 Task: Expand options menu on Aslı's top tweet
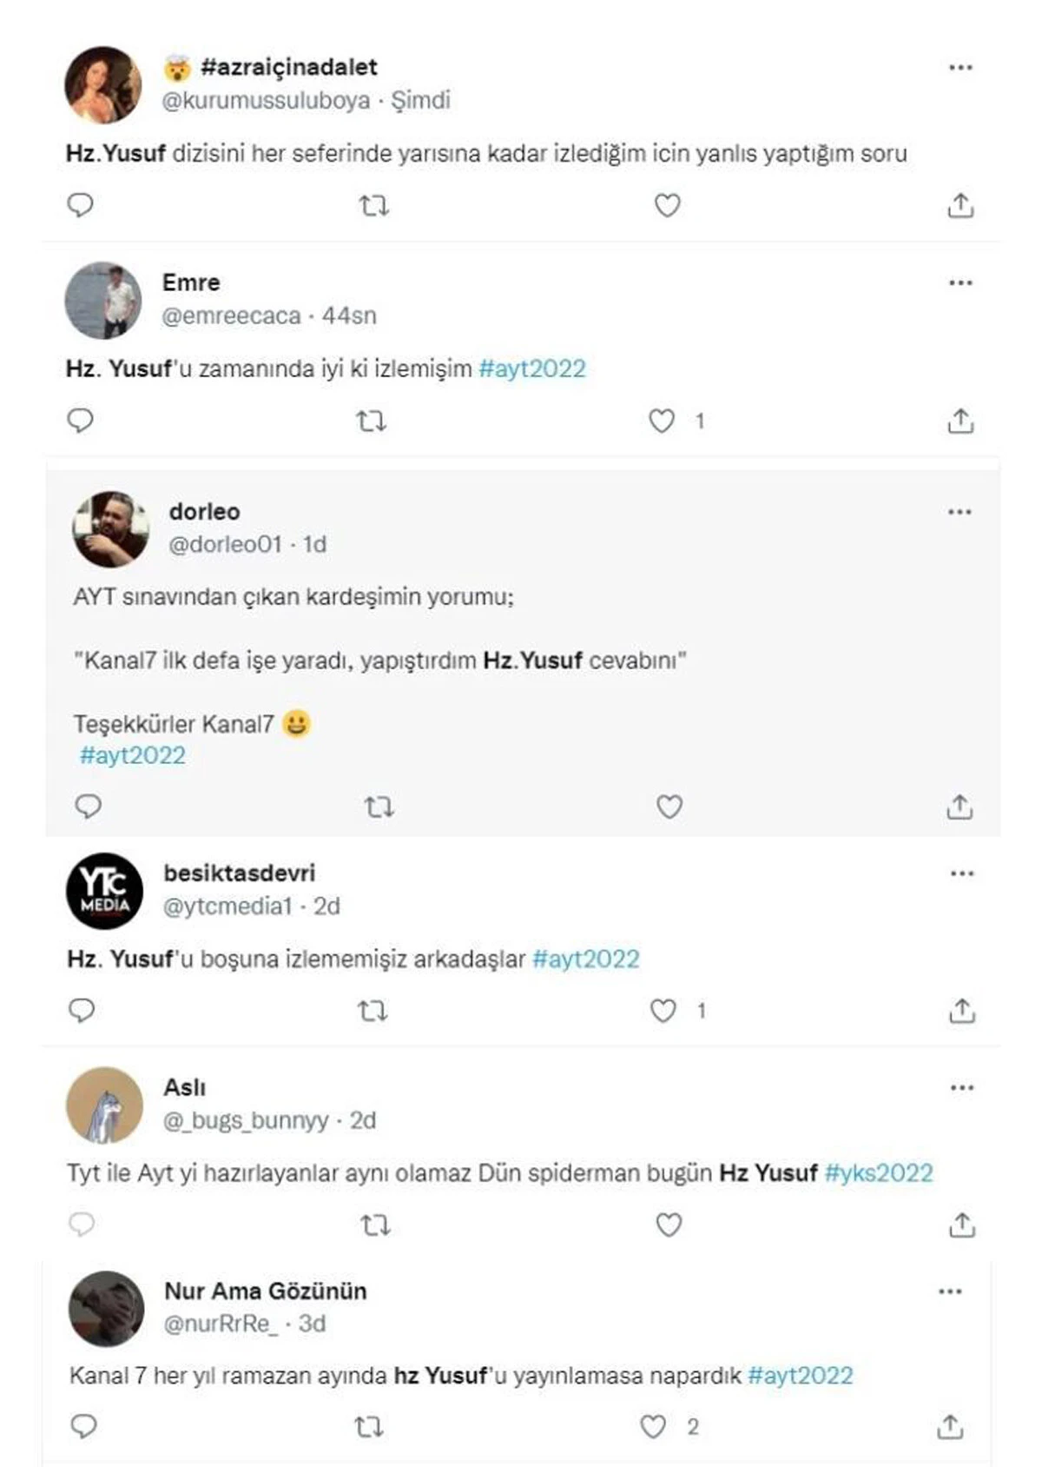[960, 1086]
